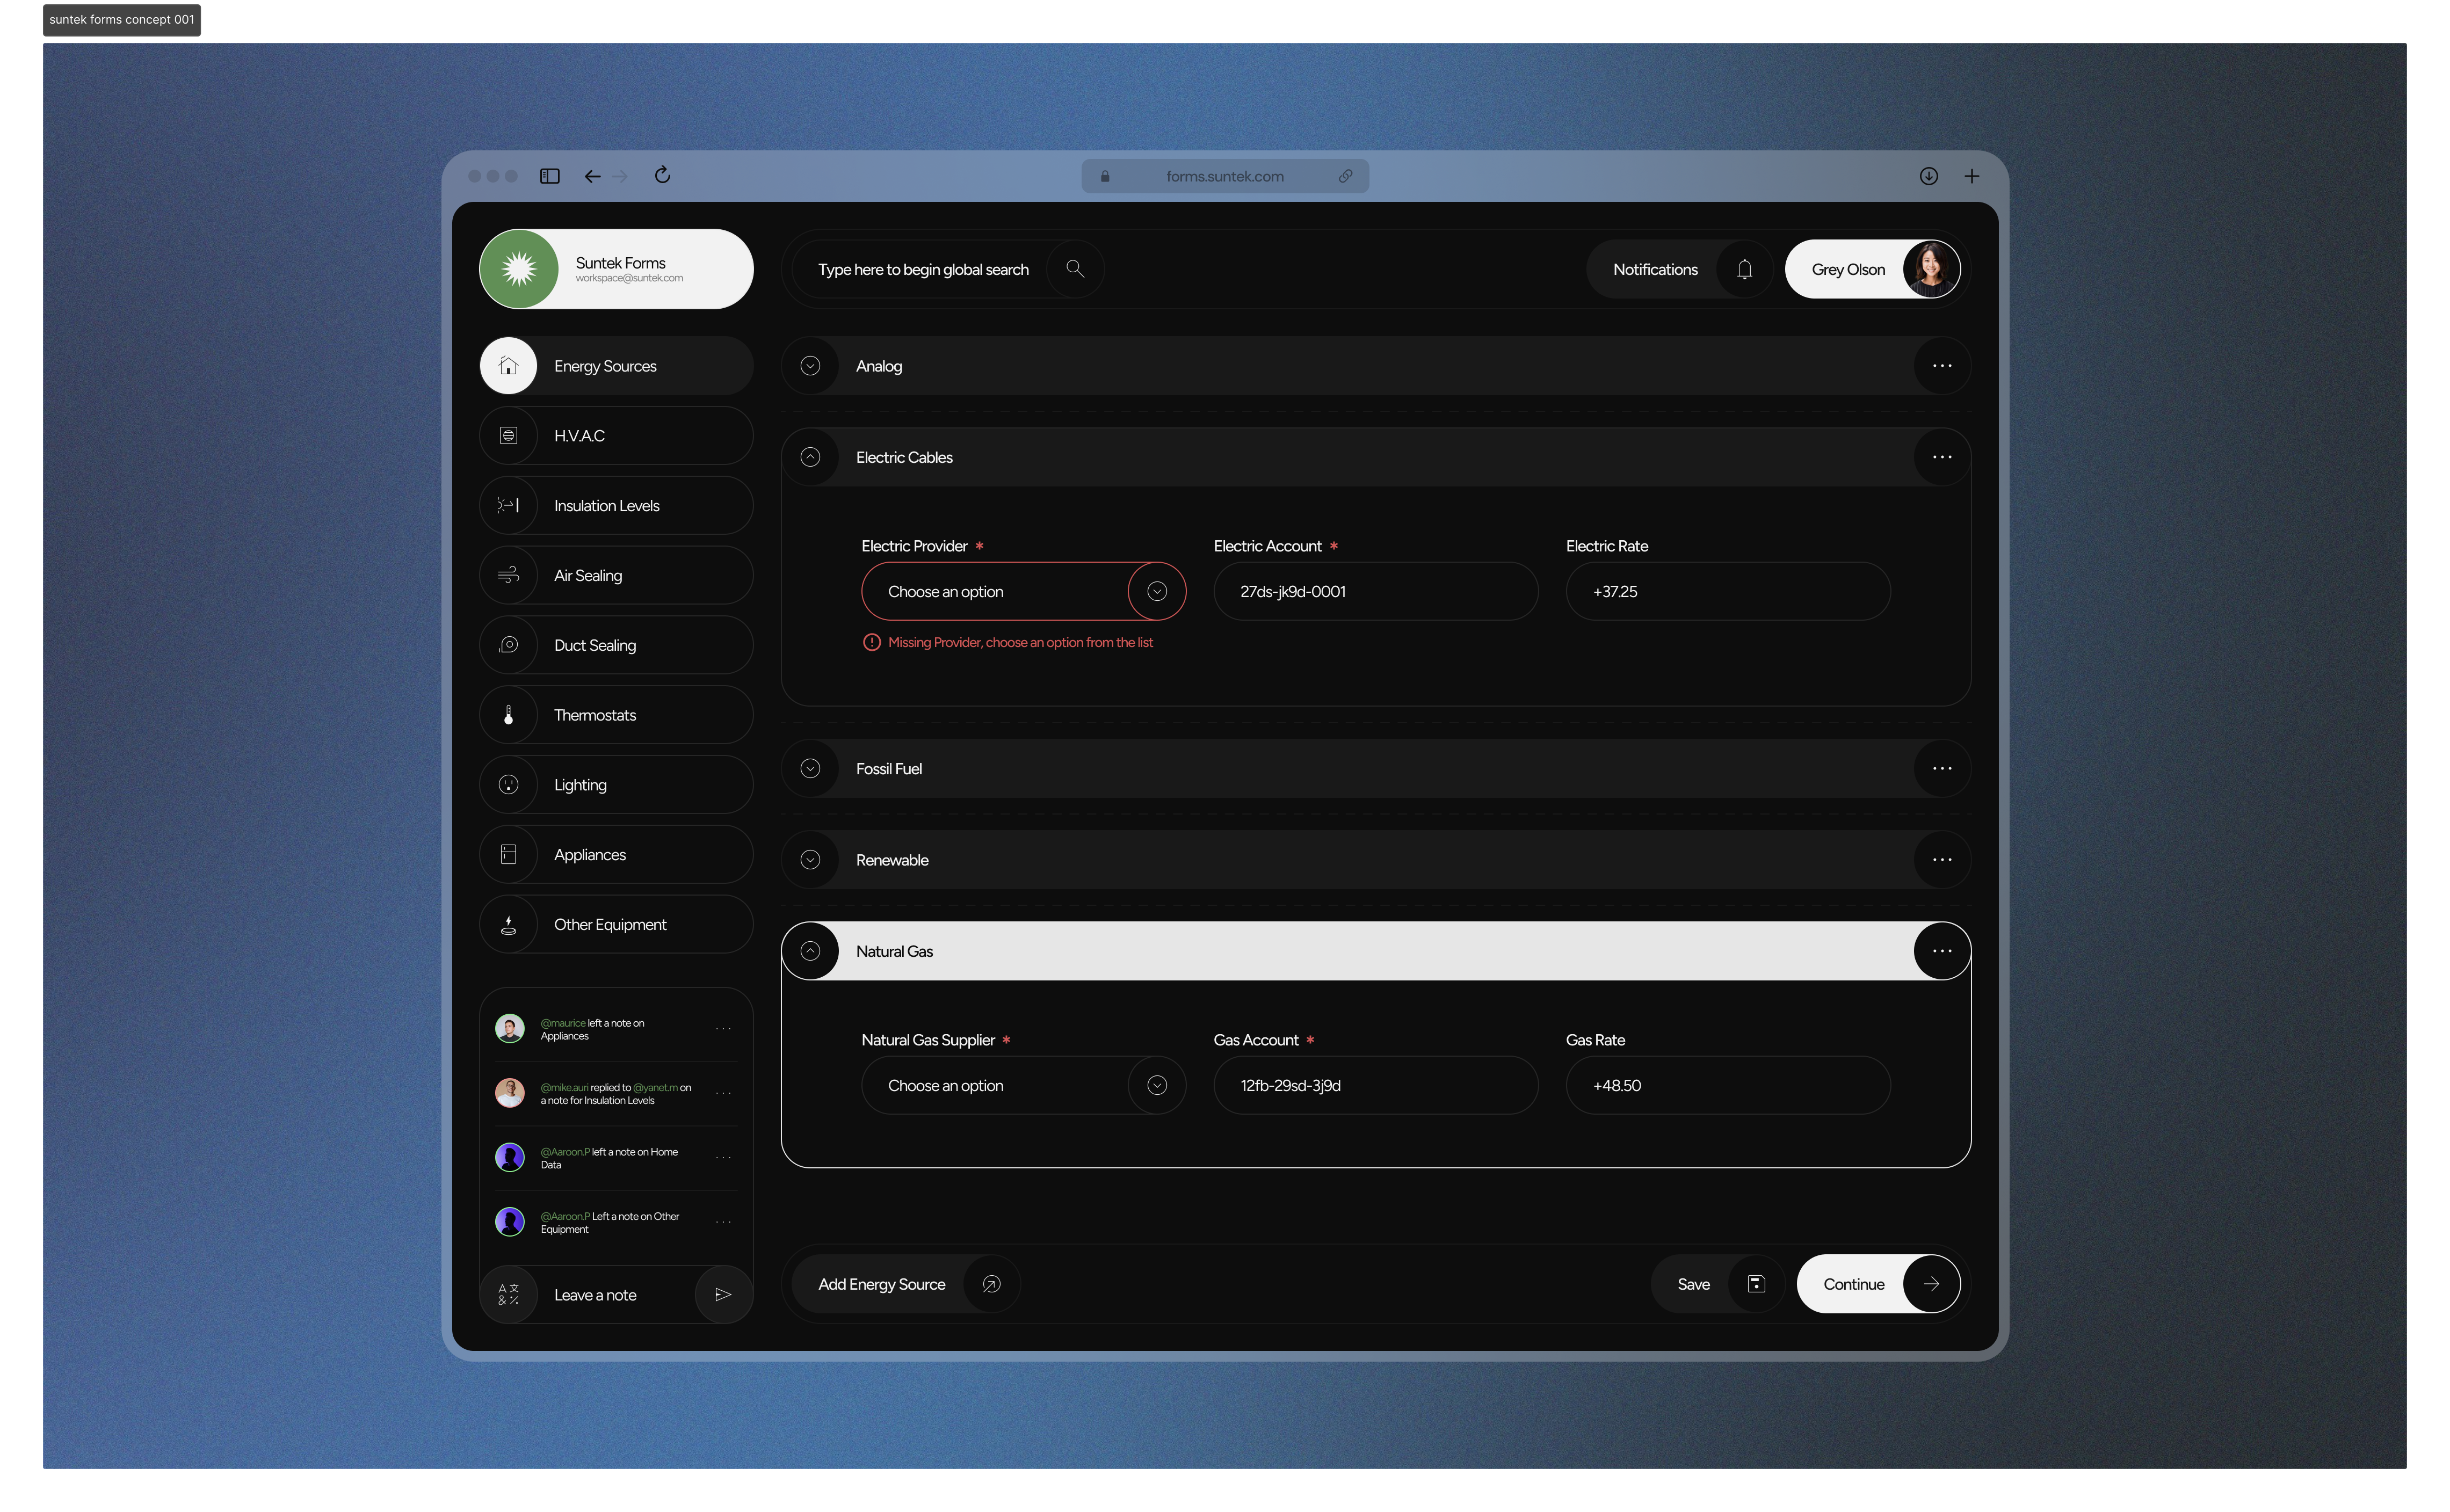Open the Renewable section menu via ellipsis
The width and height of the screenshot is (2450, 1512).
click(x=1941, y=859)
